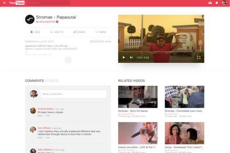The height and width of the screenshot is (153, 230).
Task: Reply to Amy Wilson's comment
Action: (x=40, y=137)
